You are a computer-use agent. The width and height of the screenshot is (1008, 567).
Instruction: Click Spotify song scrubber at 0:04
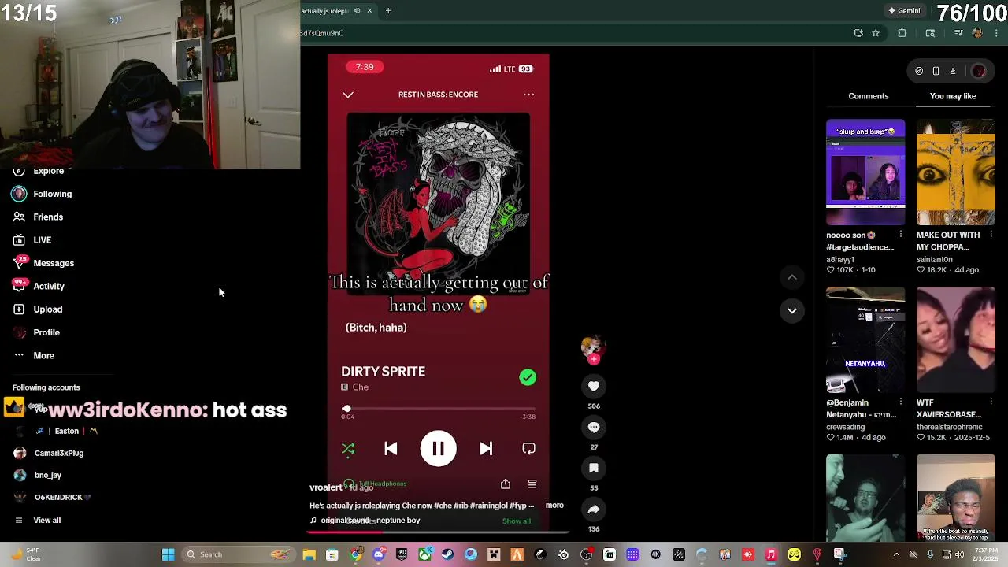click(346, 409)
